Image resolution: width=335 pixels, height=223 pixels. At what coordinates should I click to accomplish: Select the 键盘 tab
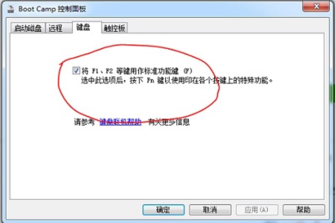pos(87,27)
